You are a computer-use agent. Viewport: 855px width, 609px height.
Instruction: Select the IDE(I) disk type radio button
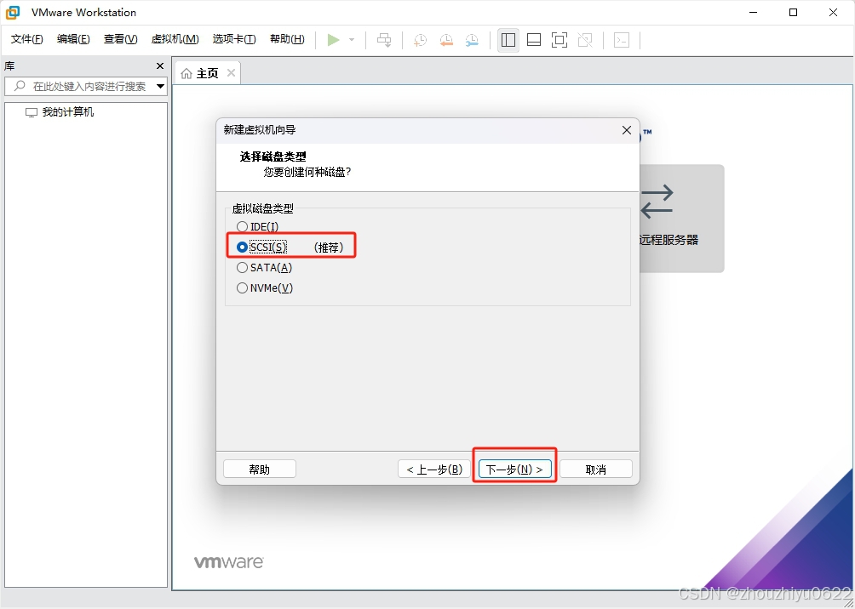(242, 226)
